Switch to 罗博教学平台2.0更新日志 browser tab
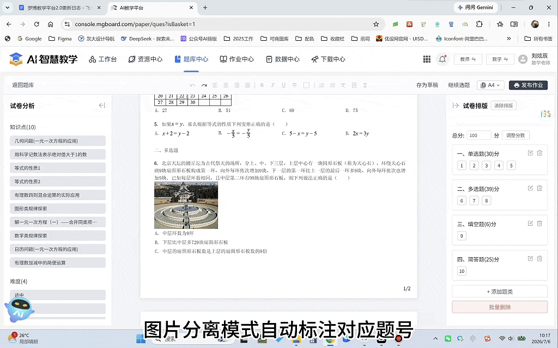The width and height of the screenshot is (558, 348). click(59, 8)
